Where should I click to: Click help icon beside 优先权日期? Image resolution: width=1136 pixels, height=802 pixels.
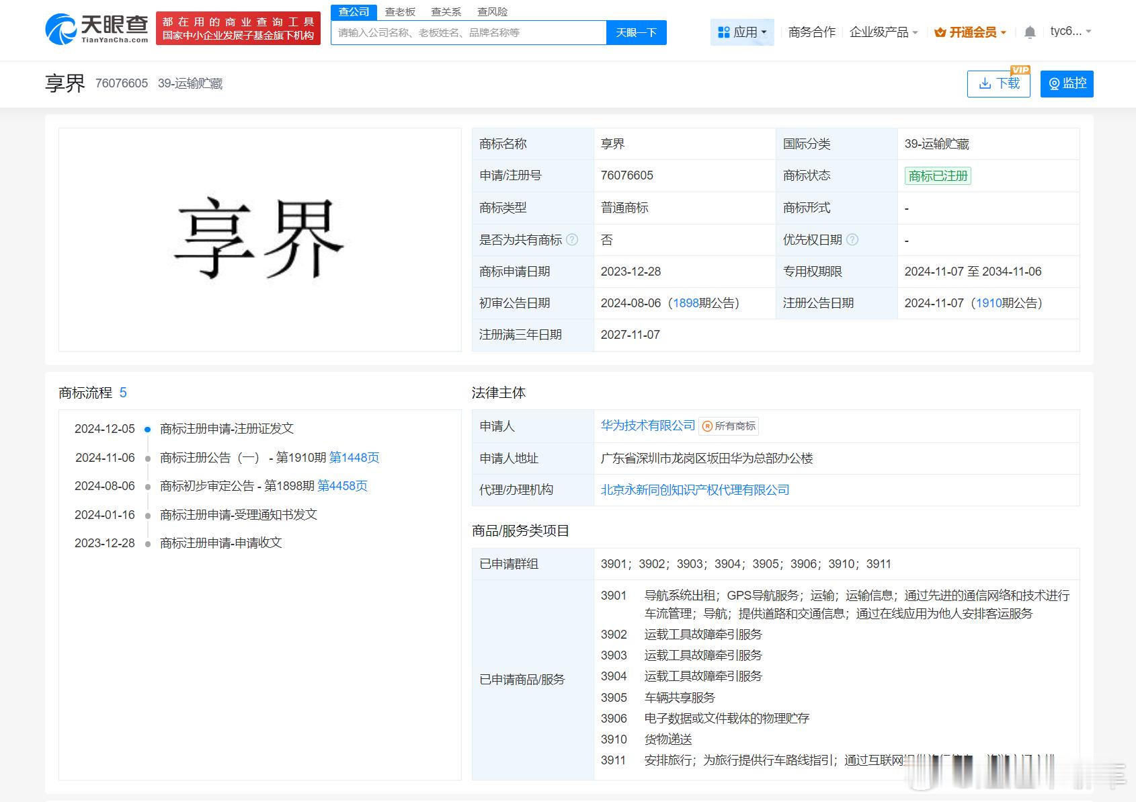click(852, 239)
